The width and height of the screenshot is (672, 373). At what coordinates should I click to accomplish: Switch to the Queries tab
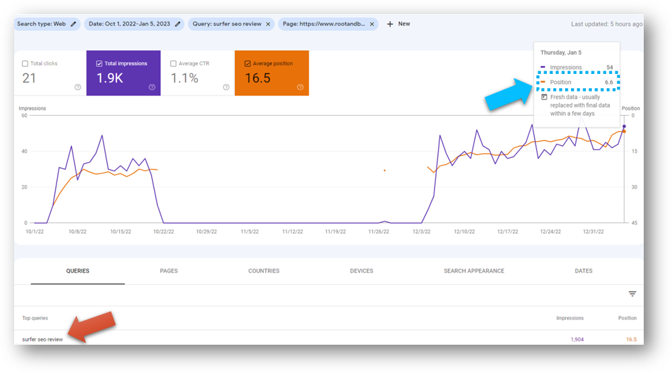tap(77, 271)
